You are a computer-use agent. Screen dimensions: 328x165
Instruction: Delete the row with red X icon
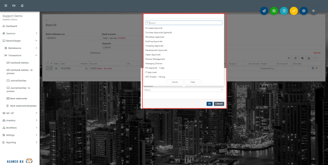coord(316,68)
